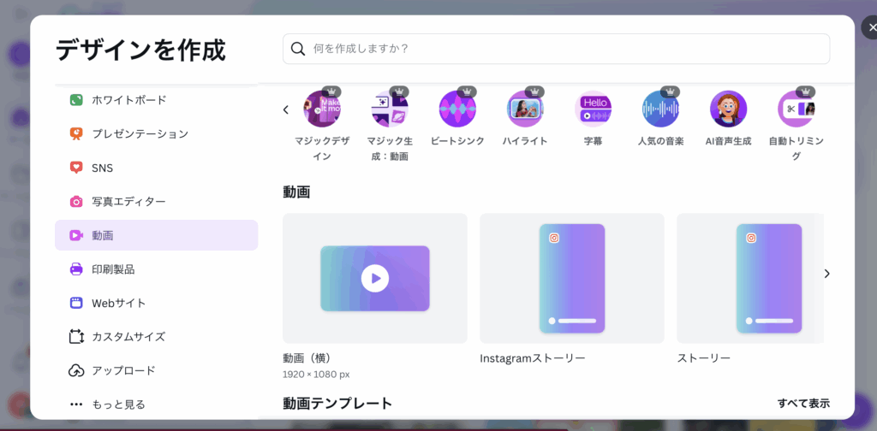
Task: Open the ハイライト feature icon
Action: (x=525, y=109)
